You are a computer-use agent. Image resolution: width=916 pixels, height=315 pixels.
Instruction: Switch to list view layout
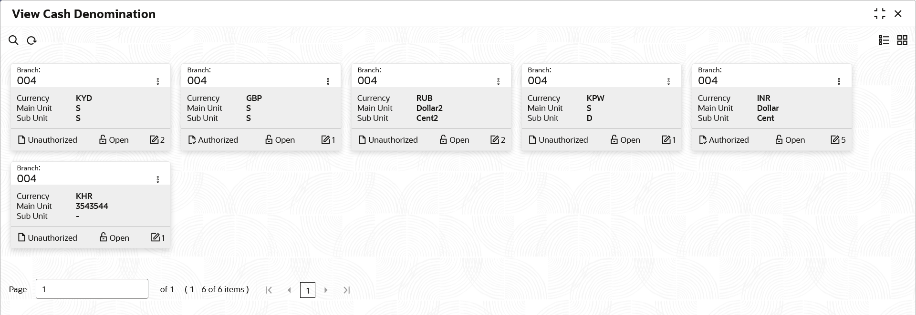(884, 40)
